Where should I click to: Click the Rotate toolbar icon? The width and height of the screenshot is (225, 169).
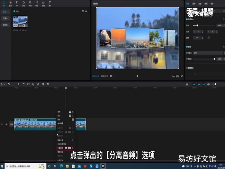(x=43, y=84)
